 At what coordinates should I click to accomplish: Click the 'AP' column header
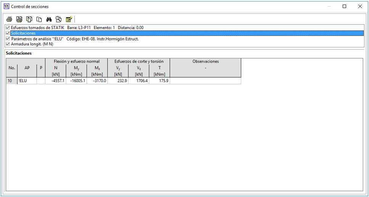27,68
